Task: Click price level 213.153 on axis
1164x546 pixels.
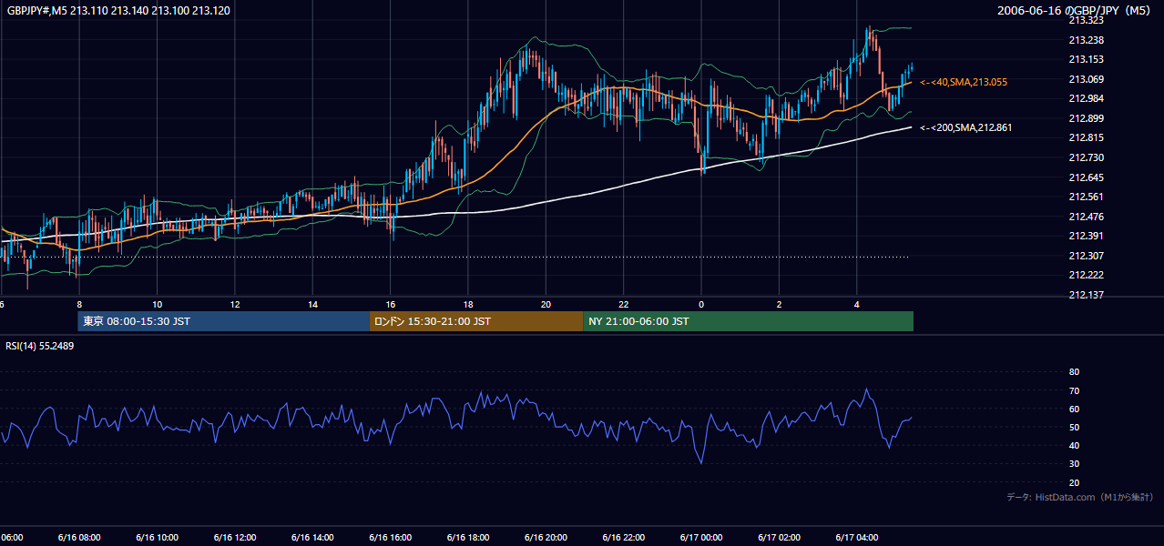Action: click(x=1086, y=59)
